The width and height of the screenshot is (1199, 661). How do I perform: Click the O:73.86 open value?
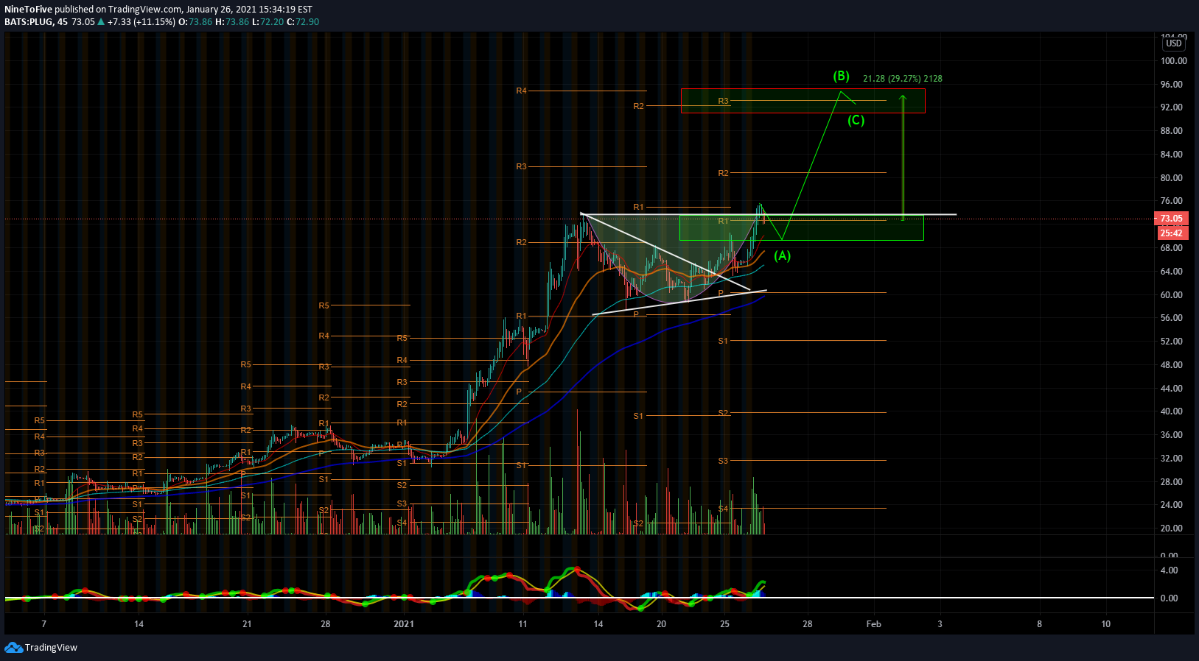click(x=195, y=22)
